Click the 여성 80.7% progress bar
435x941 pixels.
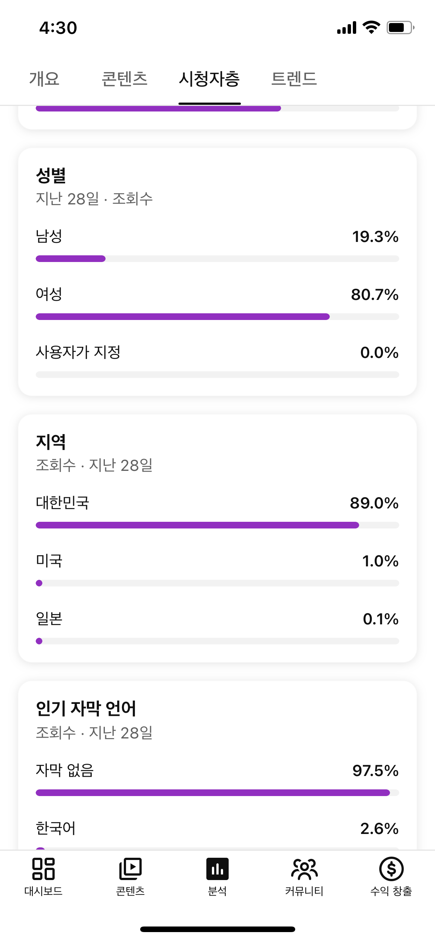coord(217,317)
